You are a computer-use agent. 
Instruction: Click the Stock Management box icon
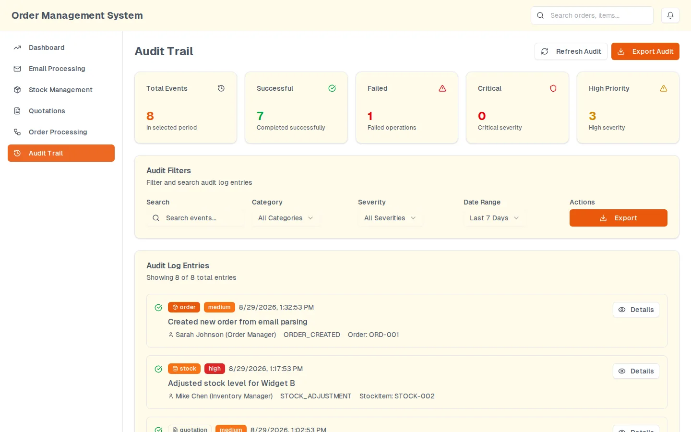pyautogui.click(x=17, y=90)
